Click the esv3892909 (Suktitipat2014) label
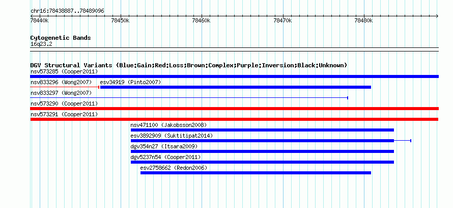 click(172, 136)
